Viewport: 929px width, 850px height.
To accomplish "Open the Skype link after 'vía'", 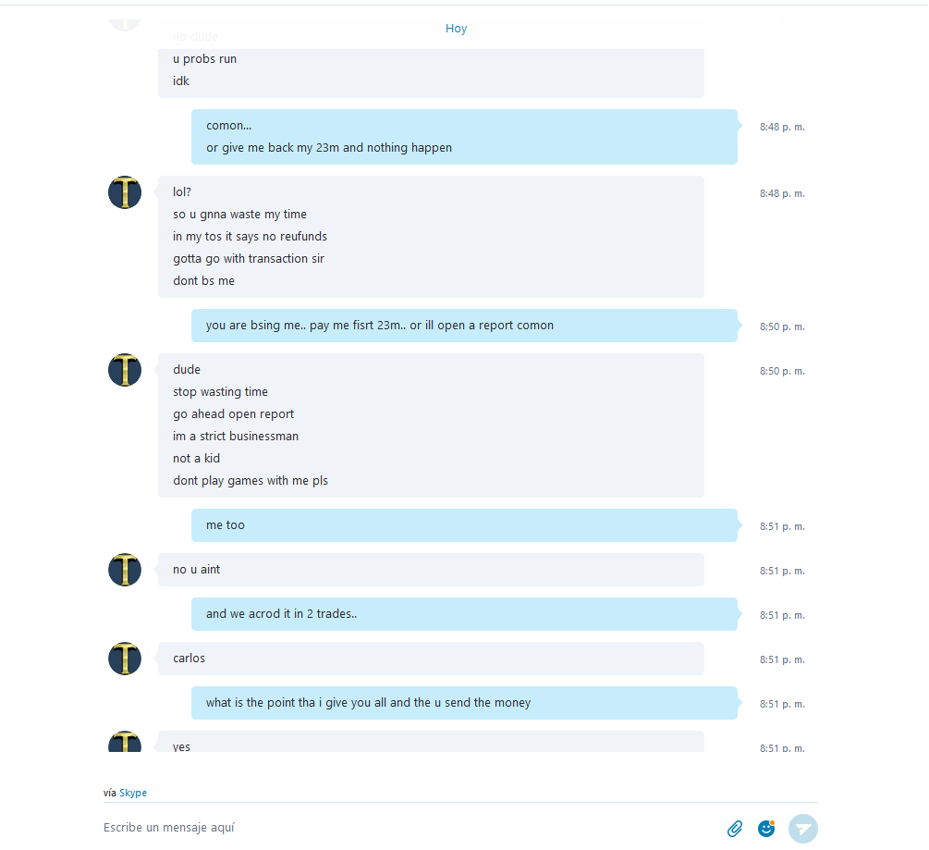I will click(133, 793).
